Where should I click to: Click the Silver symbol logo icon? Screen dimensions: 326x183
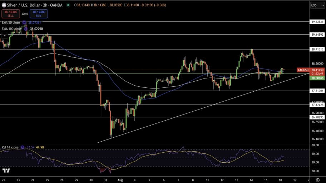coord(4,5)
